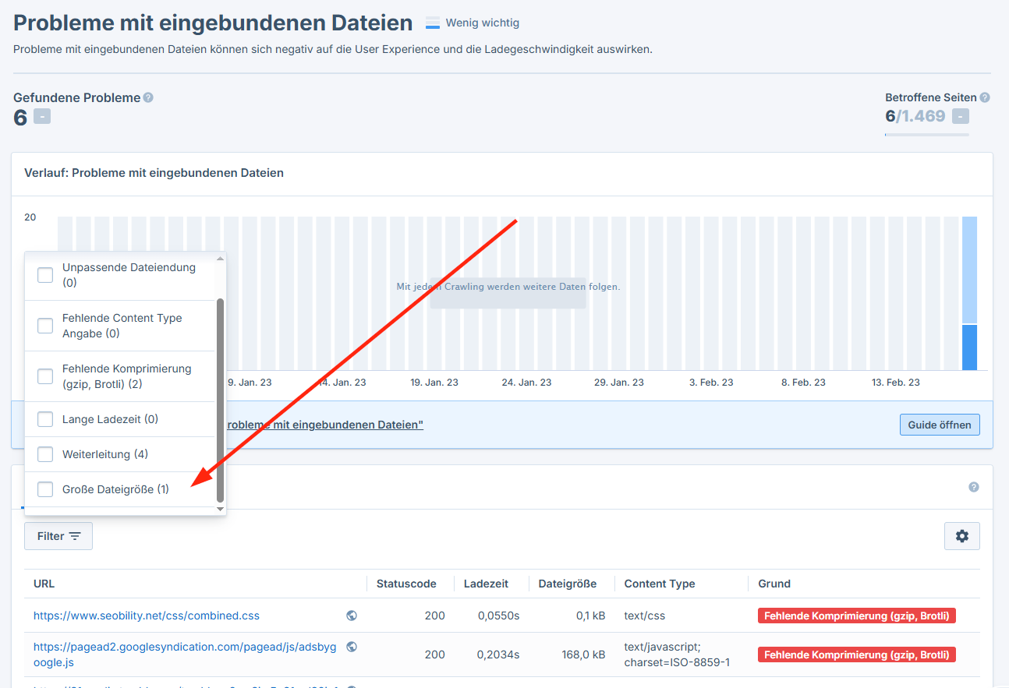Collapse the Gefundene Probleme counter

tap(41, 115)
